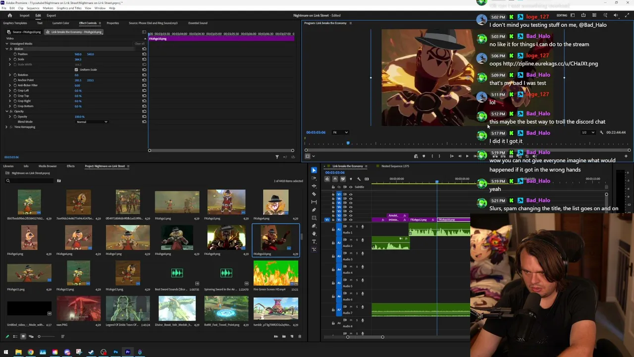
Task: Open timeline wrench display settings
Action: coord(359,179)
